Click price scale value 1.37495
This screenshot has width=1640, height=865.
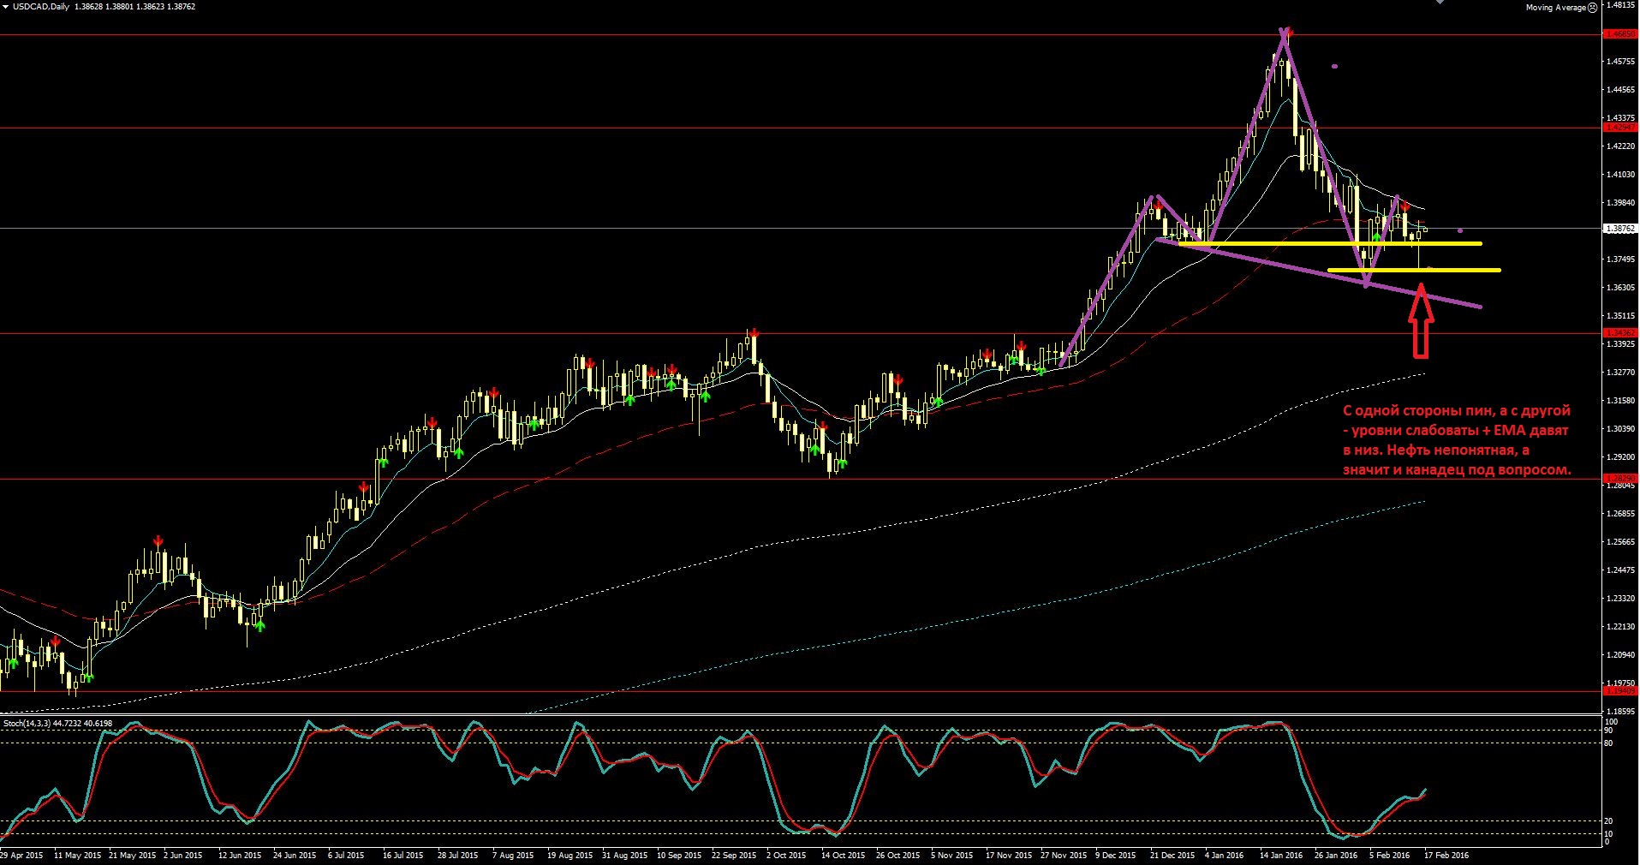(1619, 259)
